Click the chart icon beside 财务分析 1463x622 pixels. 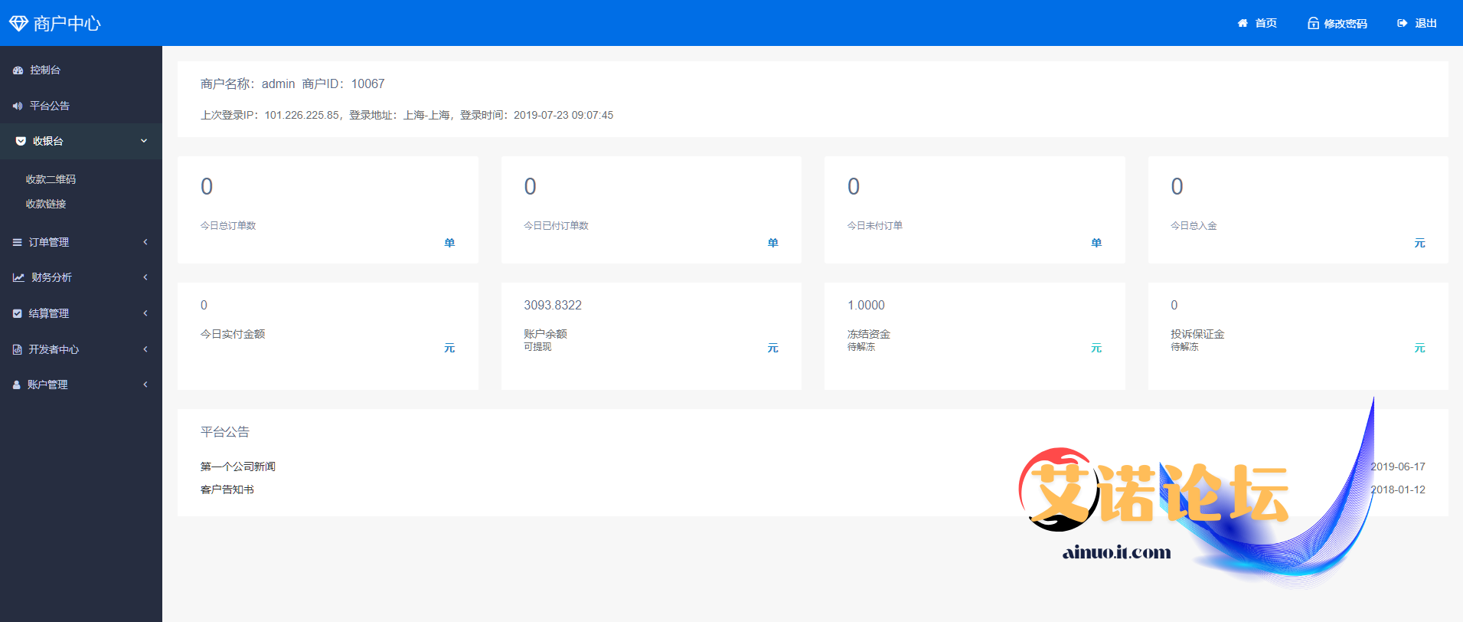coord(18,277)
